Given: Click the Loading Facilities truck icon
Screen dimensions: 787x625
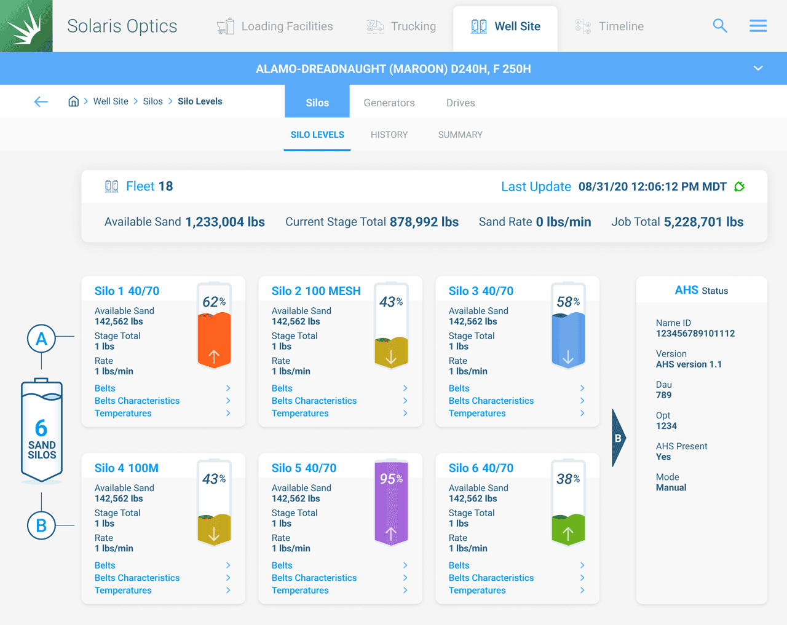Looking at the screenshot, I should [225, 26].
